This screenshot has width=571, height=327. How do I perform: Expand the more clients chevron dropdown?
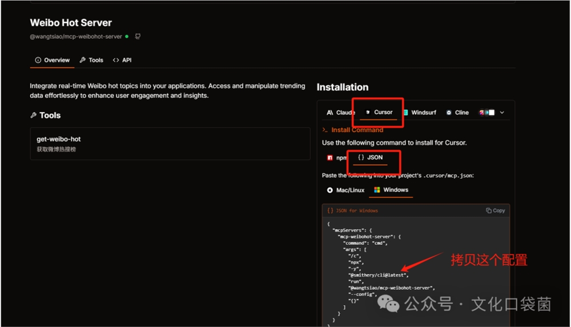click(x=502, y=113)
